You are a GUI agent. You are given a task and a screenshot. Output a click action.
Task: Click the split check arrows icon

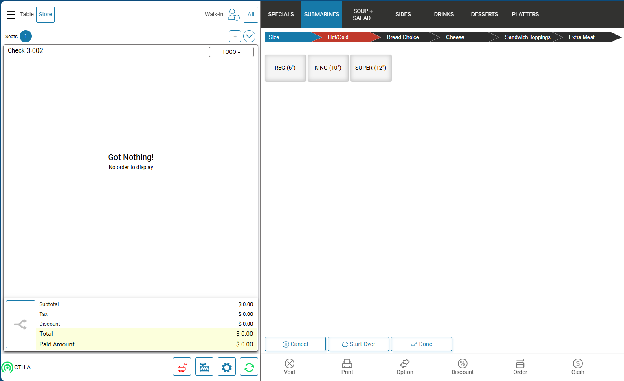click(x=20, y=324)
